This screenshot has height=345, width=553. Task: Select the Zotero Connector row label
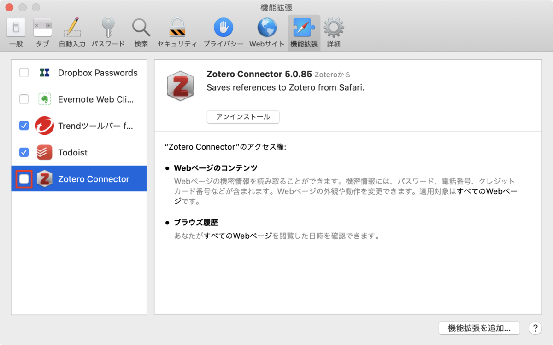(94, 179)
